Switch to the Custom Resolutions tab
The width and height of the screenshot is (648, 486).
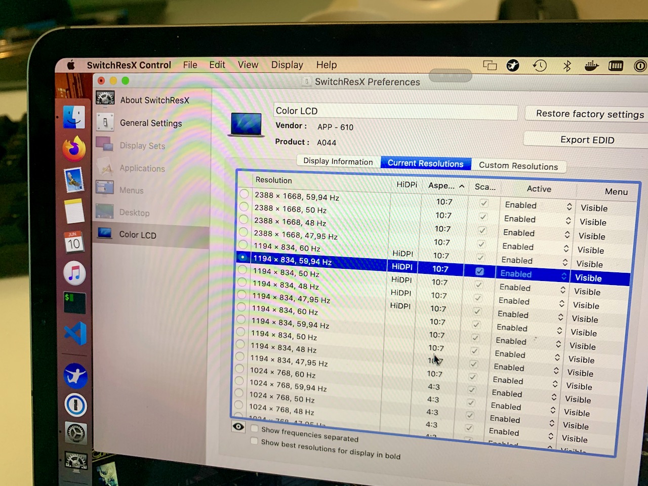519,166
